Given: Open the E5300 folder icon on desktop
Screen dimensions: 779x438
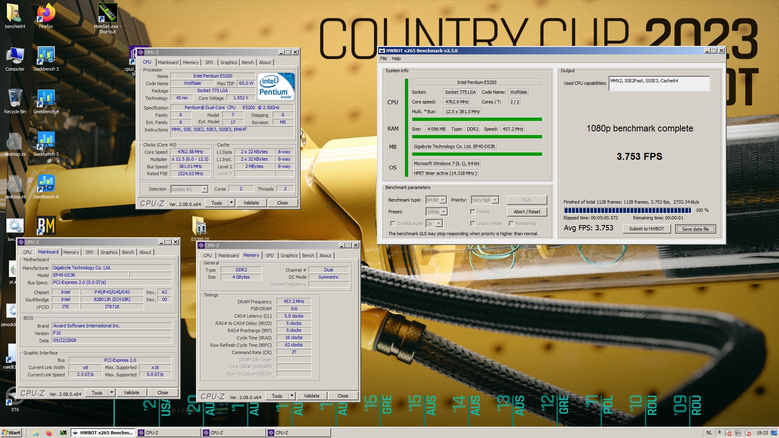Looking at the screenshot, I should pyautogui.click(x=199, y=229).
